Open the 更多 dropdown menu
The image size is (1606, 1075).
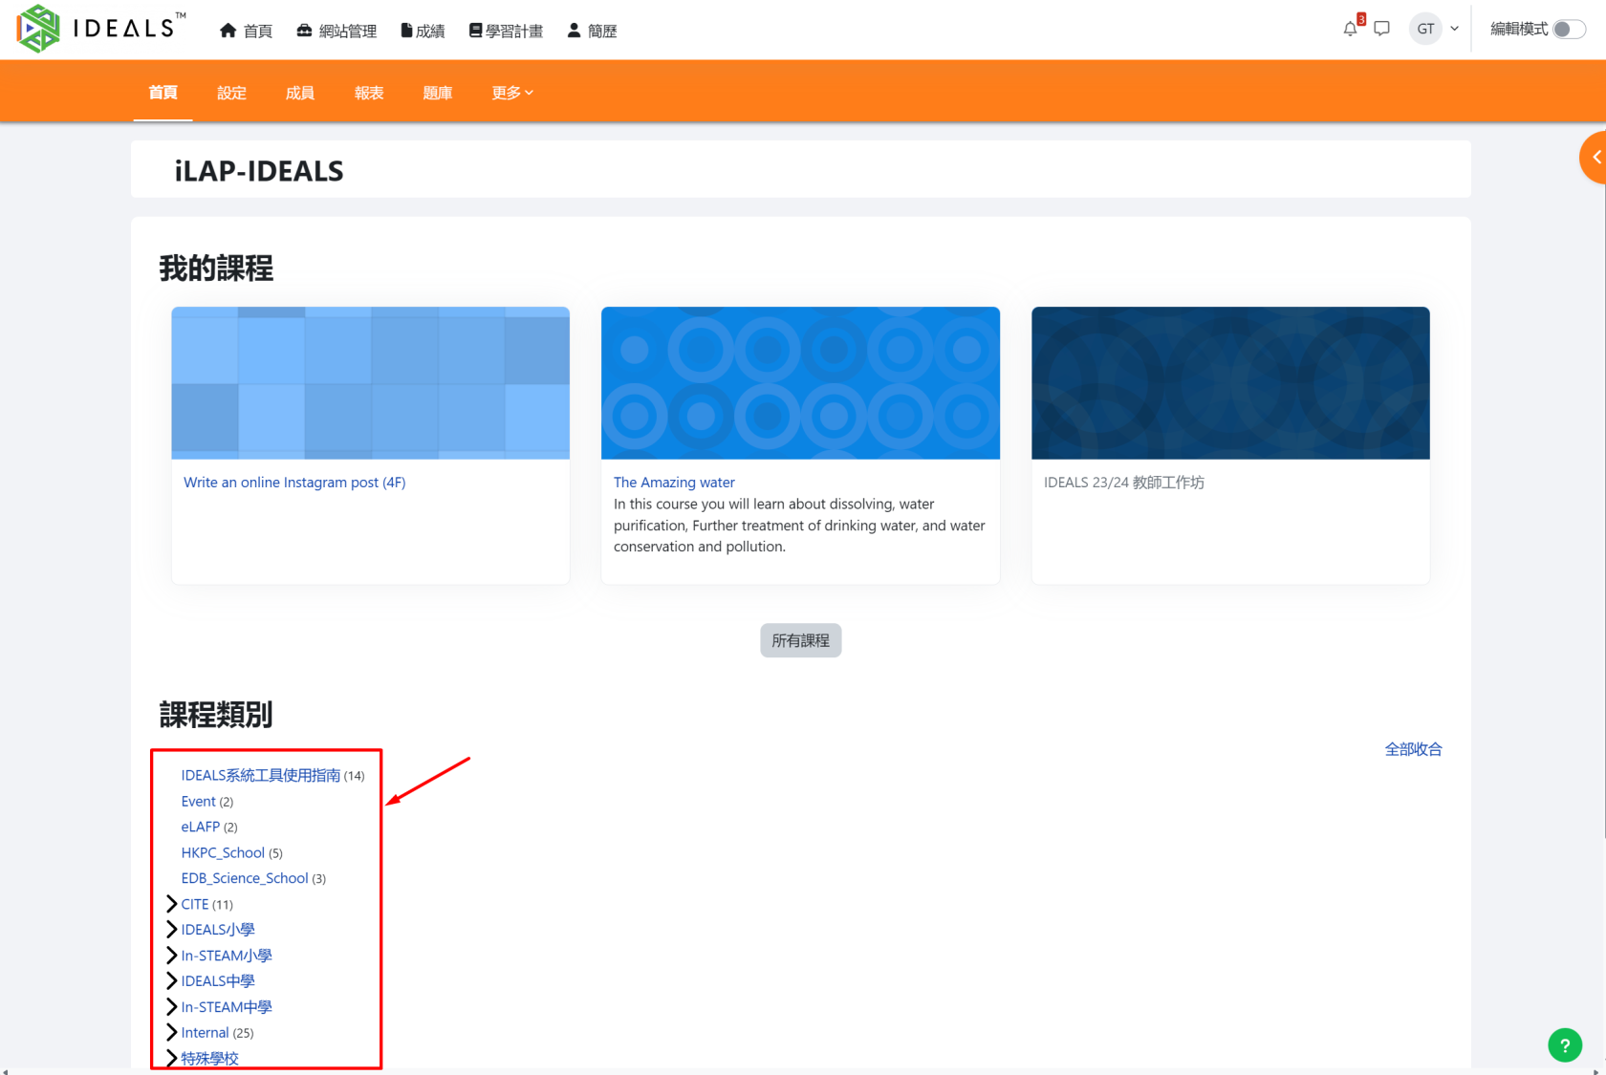coord(512,93)
